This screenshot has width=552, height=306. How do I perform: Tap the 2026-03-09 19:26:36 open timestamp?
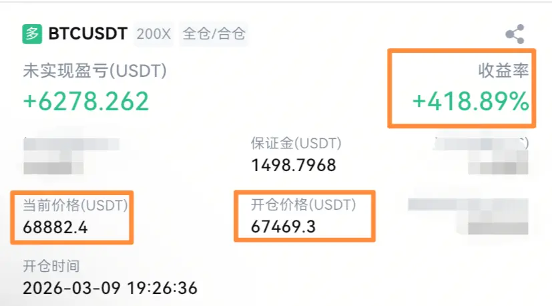[110, 288]
